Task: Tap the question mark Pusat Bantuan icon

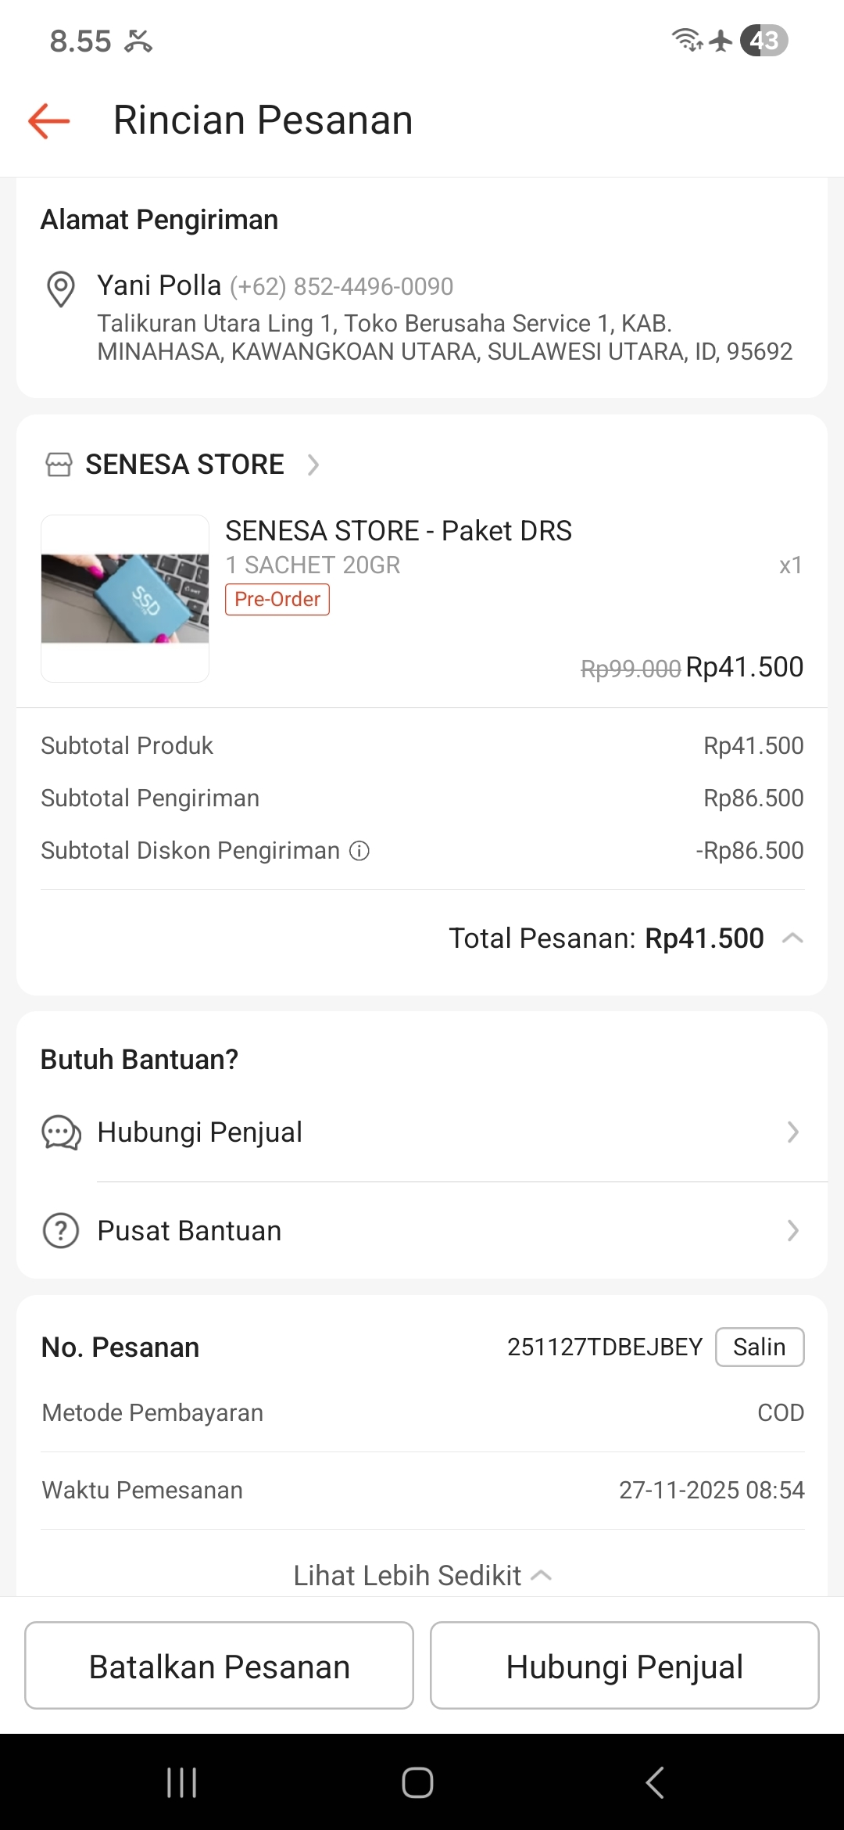Action: point(61,1231)
